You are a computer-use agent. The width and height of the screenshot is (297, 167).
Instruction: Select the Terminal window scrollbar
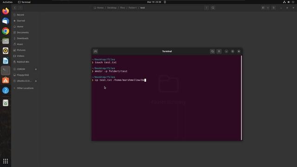click(241, 98)
